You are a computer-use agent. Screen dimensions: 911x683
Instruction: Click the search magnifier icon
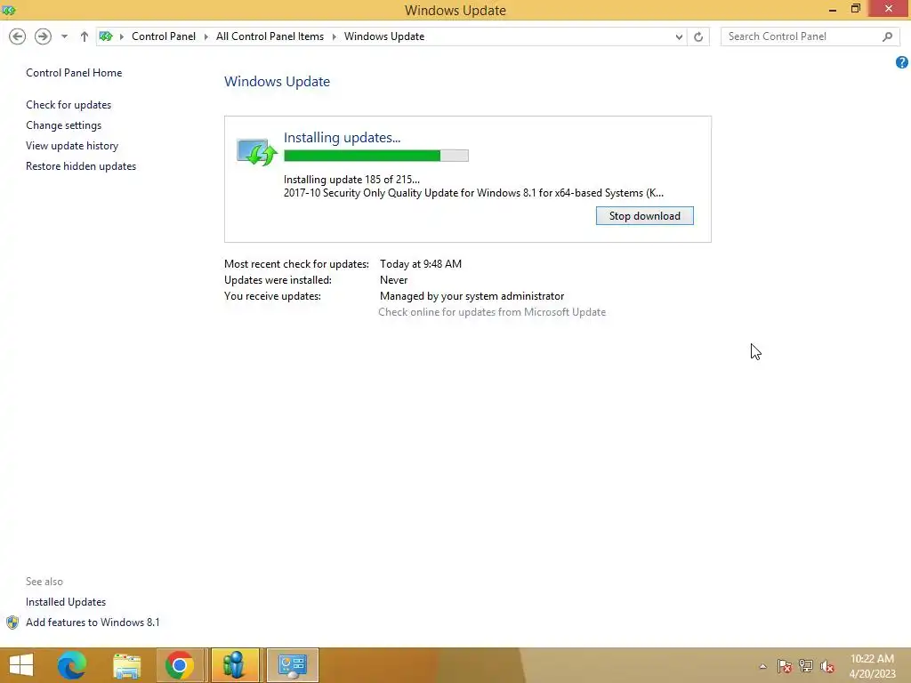click(x=887, y=36)
